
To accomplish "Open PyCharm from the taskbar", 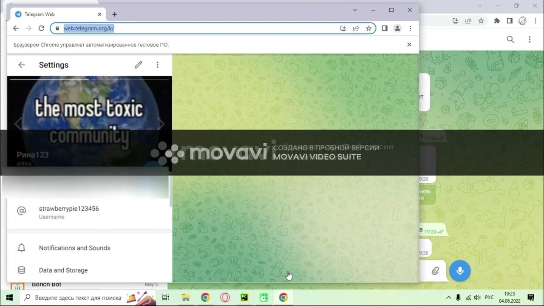I will (x=244, y=297).
